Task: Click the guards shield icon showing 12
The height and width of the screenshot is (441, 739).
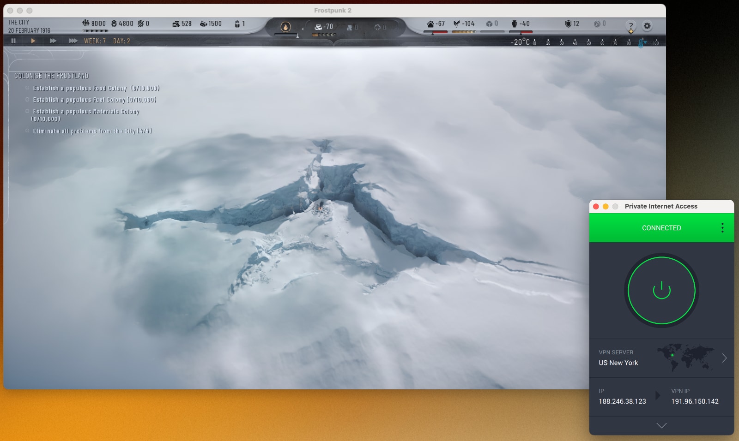Action: tap(568, 24)
